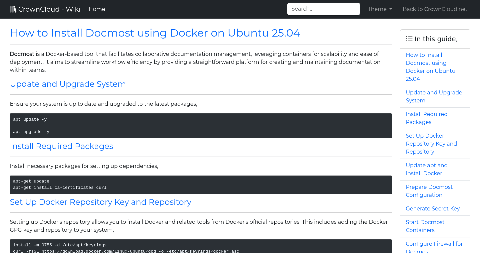Screen dimensions: 480x253
Task: Focus the Search input field
Action: click(x=323, y=9)
